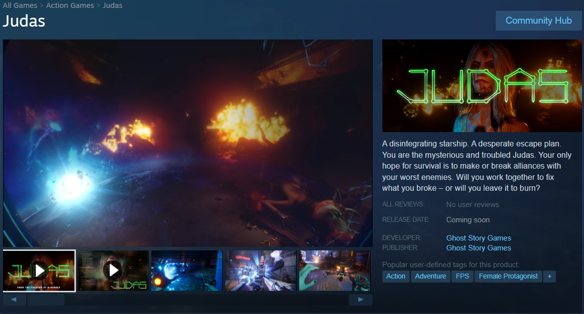Open the Ghost Story Games developer link

click(479, 238)
